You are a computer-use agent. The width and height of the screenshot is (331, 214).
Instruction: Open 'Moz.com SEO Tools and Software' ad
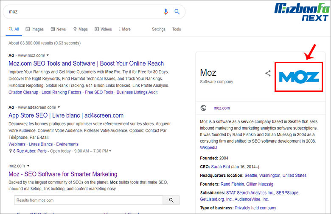(x=86, y=63)
